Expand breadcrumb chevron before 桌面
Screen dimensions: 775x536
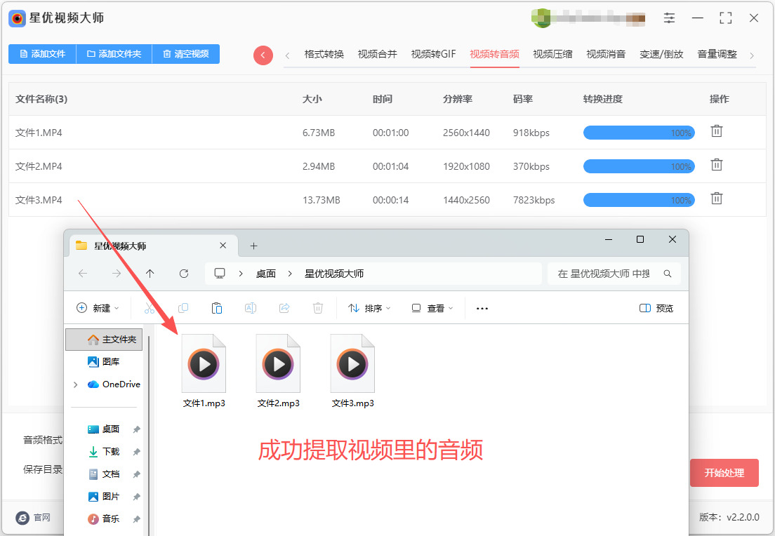tap(241, 274)
